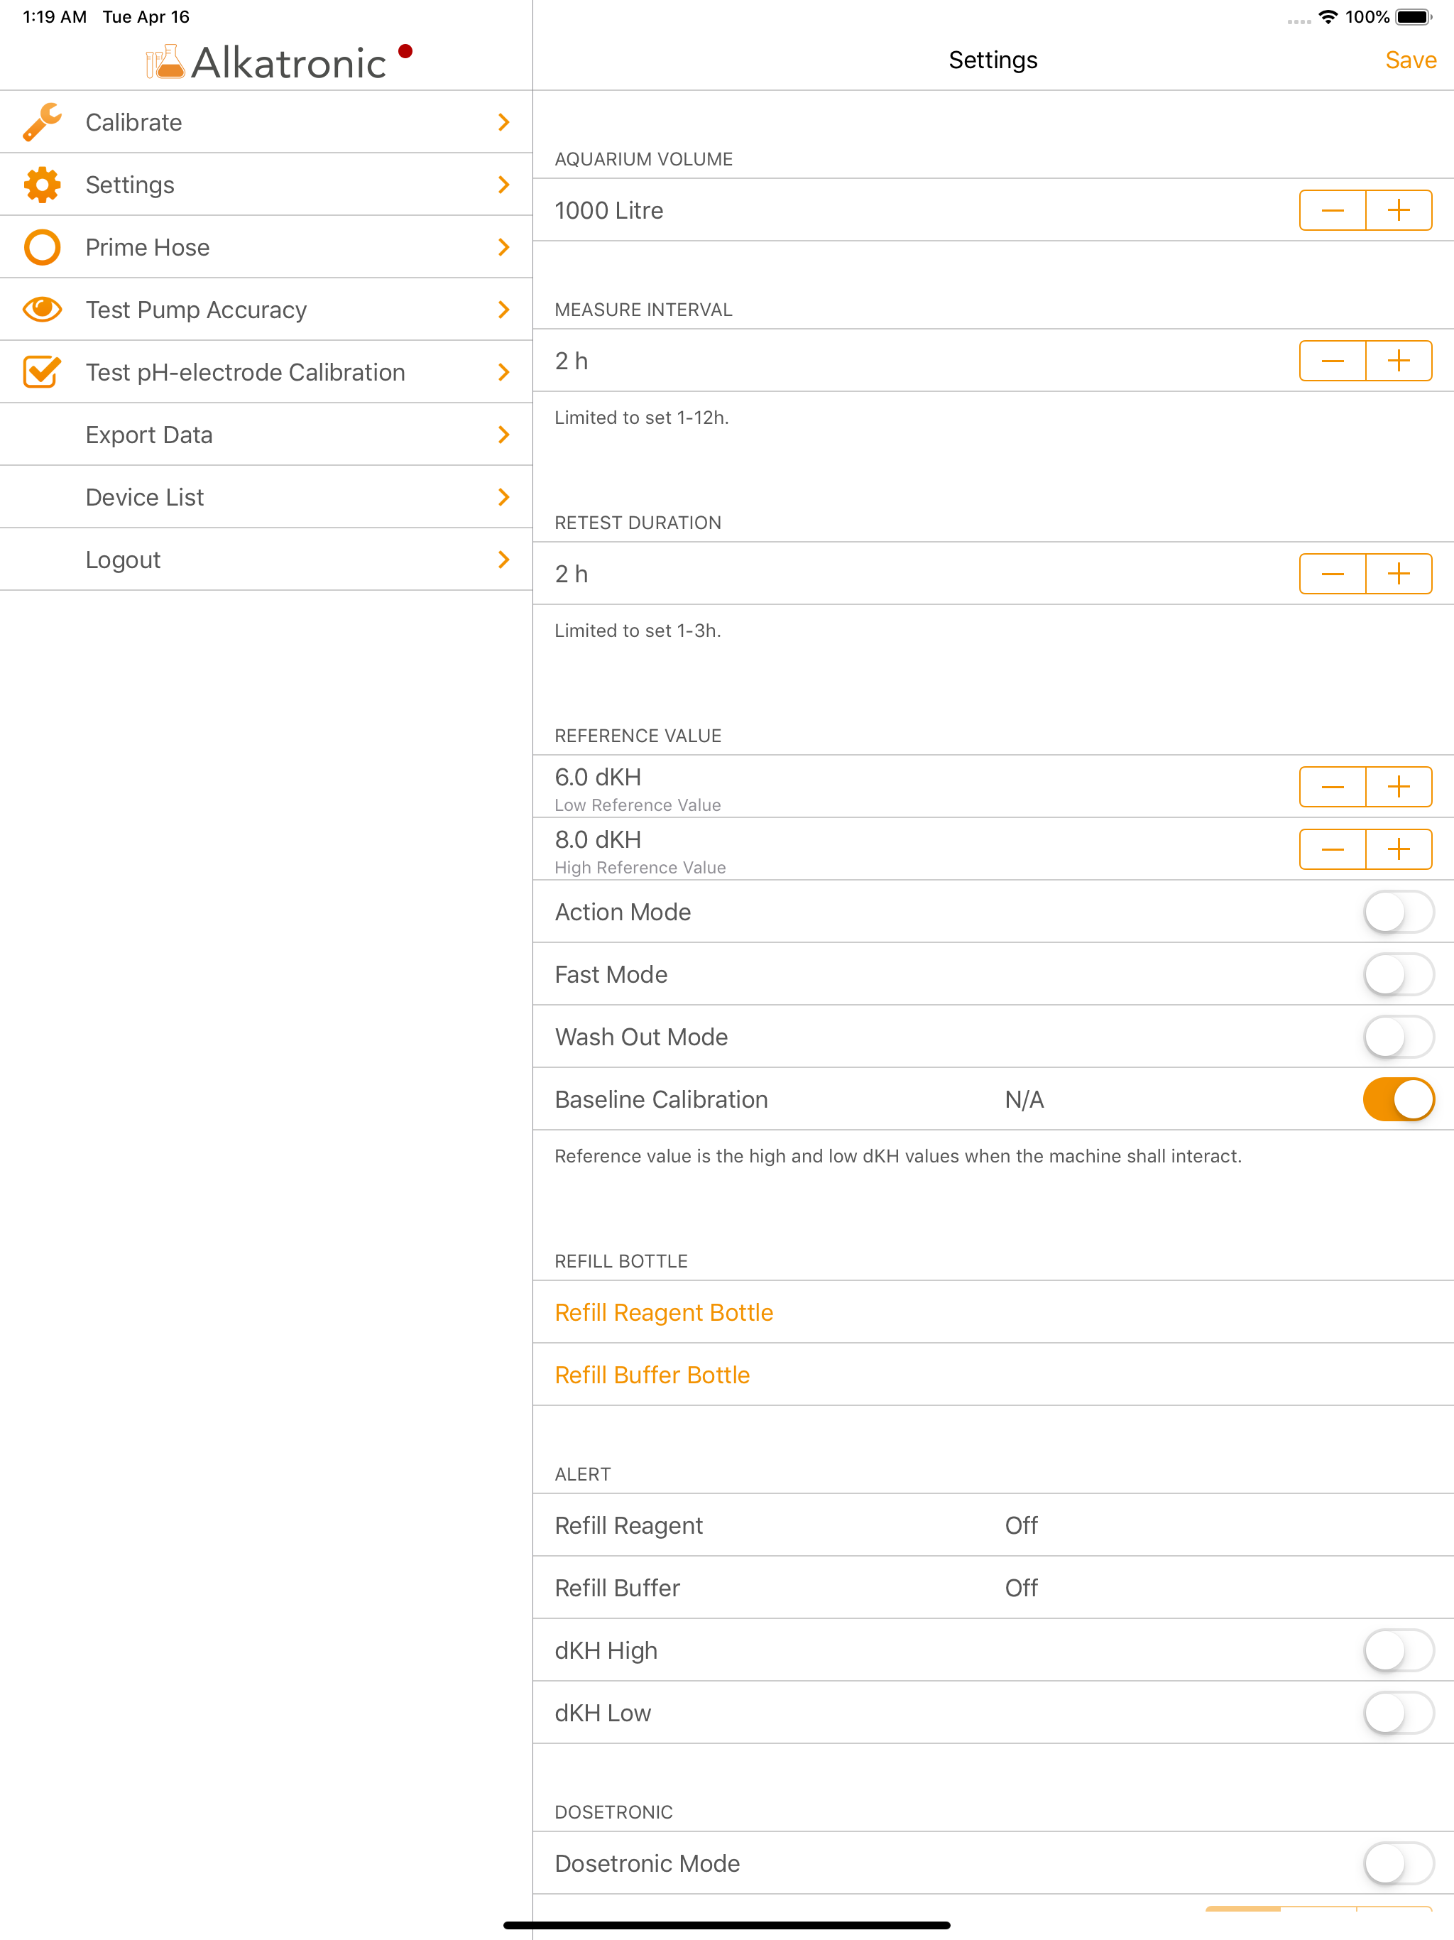
Task: Click the wrench Calibrate icon
Action: coord(42,122)
